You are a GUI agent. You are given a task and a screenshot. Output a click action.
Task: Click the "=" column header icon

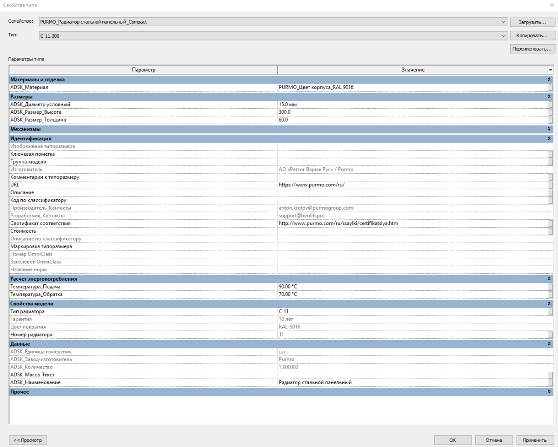click(x=551, y=70)
